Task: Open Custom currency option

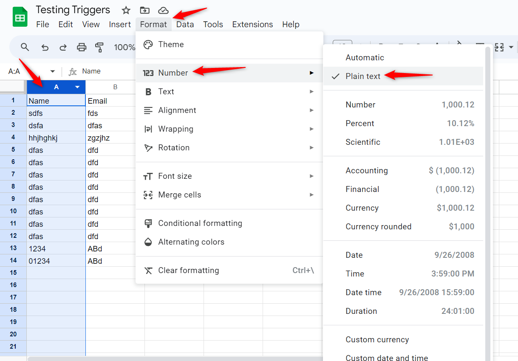Action: [x=403, y=340]
